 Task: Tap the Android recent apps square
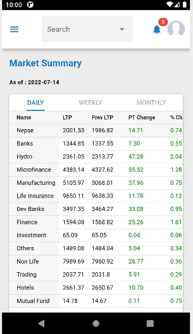tap(150, 323)
